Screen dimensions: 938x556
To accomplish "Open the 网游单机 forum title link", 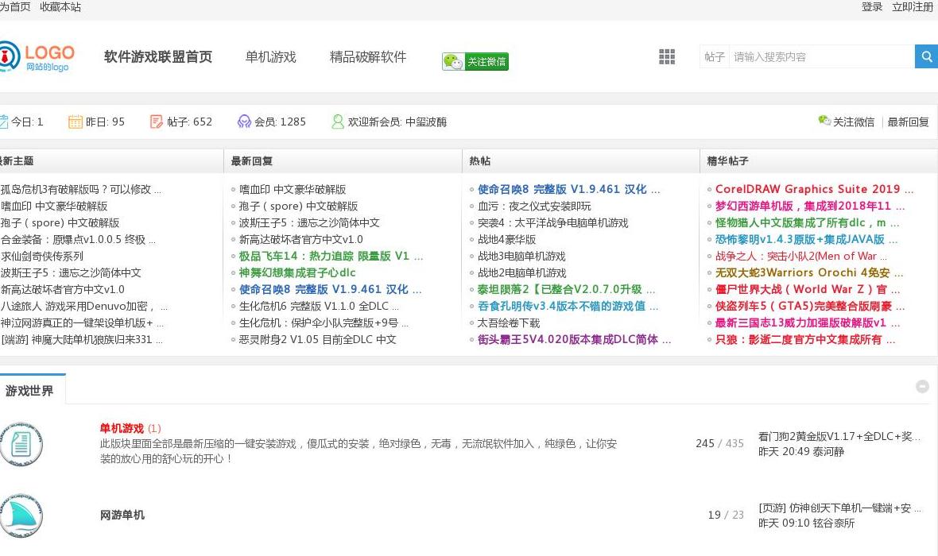I will (x=122, y=515).
